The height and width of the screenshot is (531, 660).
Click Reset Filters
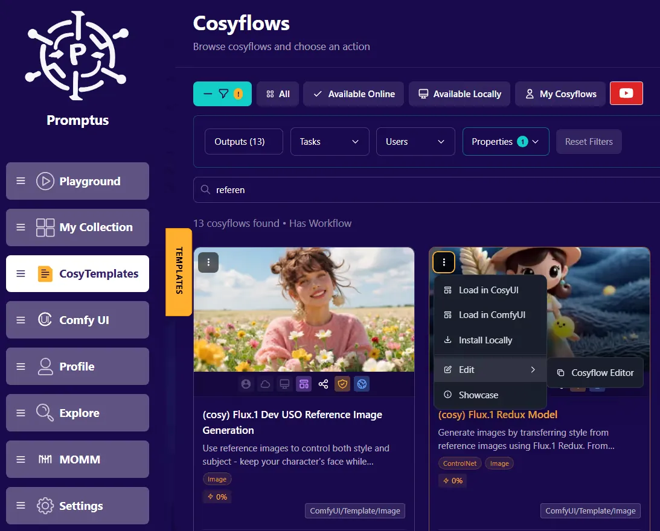tap(588, 141)
